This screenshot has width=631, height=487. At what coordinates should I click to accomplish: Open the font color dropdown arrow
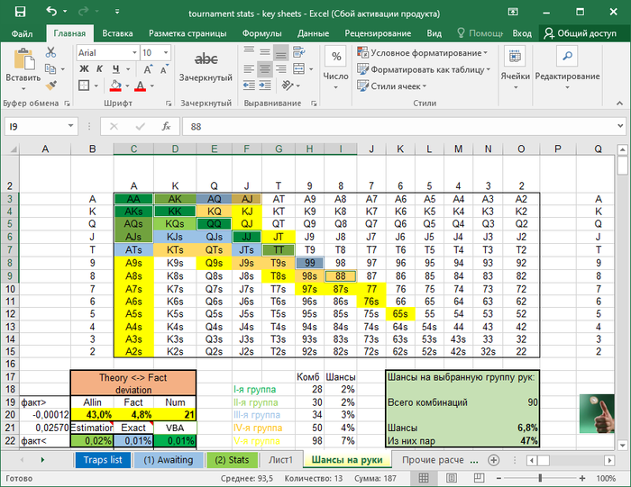(151, 86)
